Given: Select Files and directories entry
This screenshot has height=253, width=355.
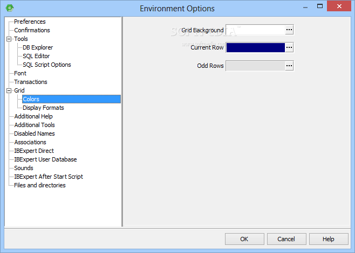Looking at the screenshot, I should [x=40, y=185].
